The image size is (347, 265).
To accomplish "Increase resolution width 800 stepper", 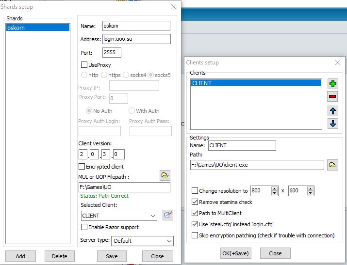I will [275, 189].
